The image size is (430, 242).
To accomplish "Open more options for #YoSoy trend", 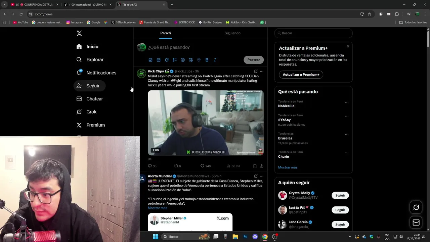I will (x=347, y=116).
